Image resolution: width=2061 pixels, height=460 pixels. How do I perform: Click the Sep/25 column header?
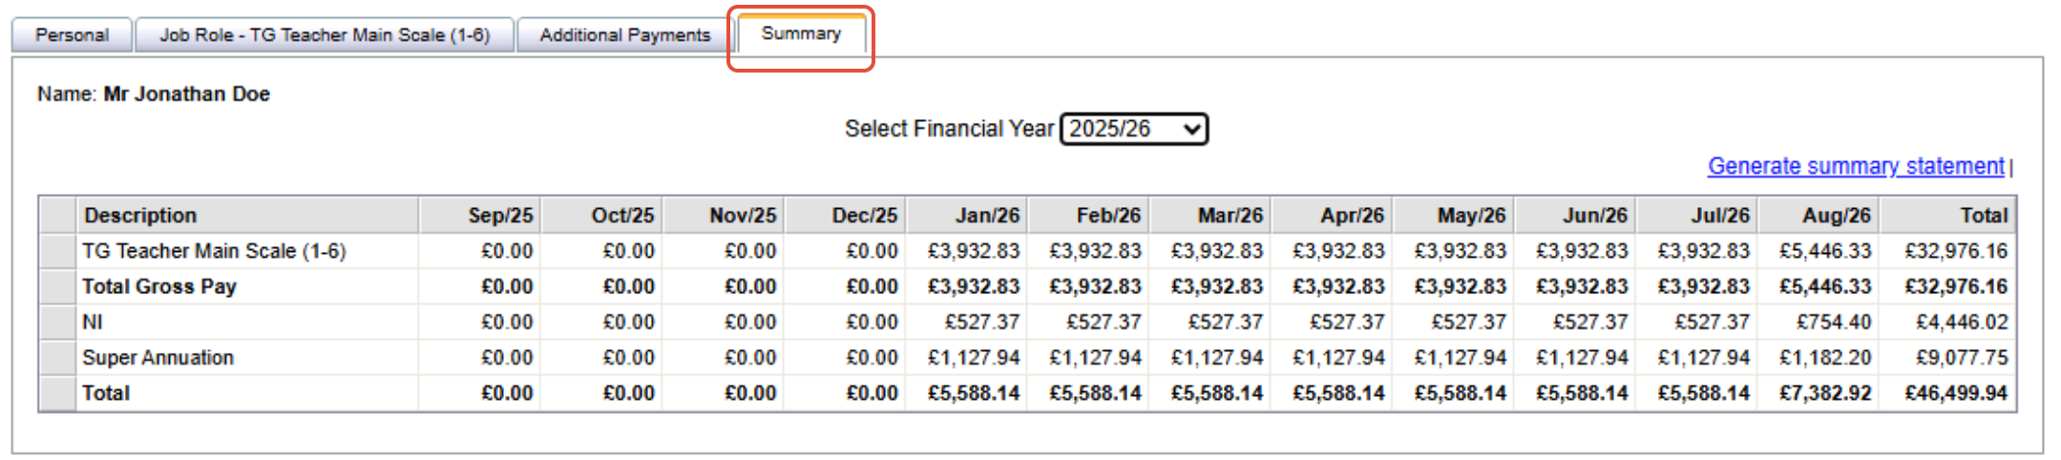(500, 216)
